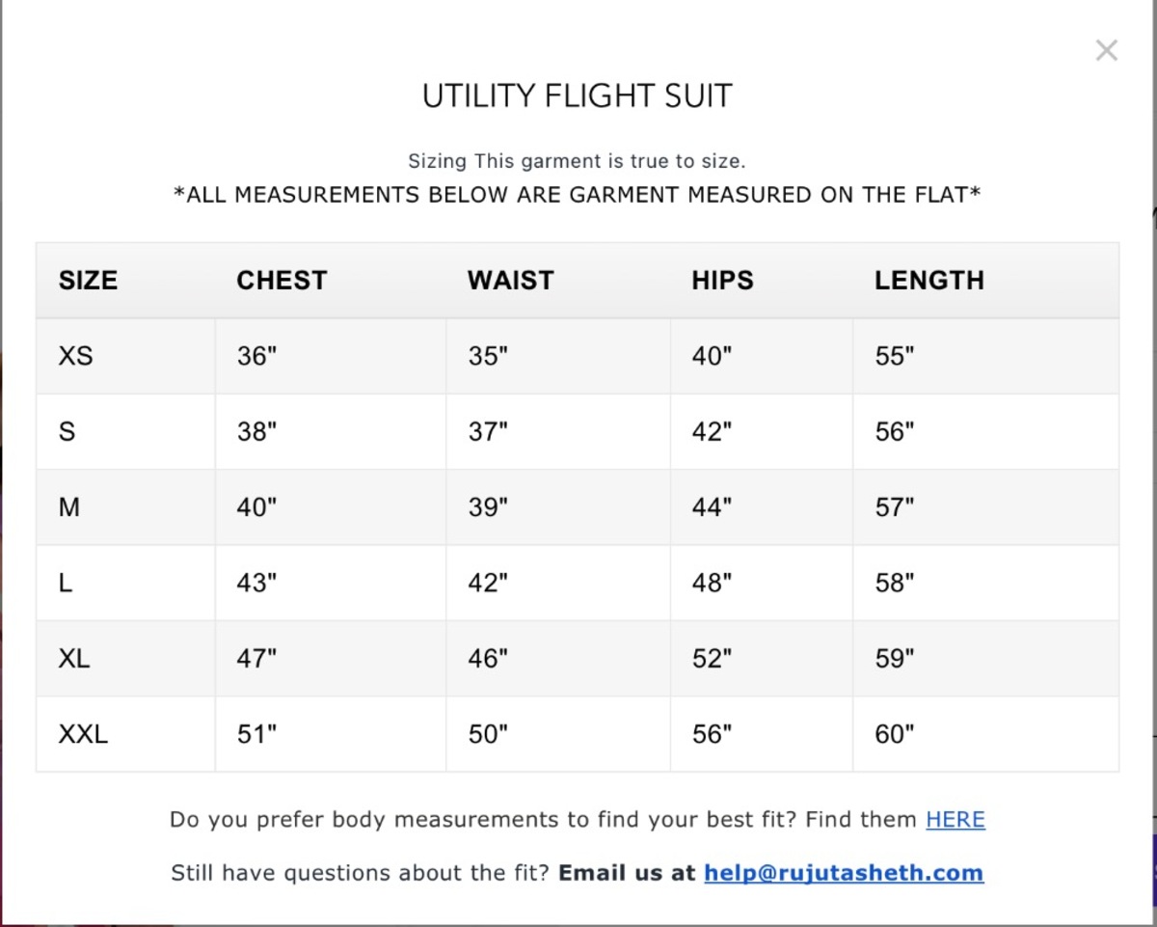Click the XL chest value 47"
Viewport: 1157px width, 927px height.
click(256, 659)
